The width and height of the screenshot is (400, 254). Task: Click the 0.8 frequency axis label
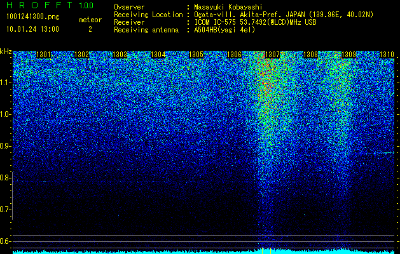pos(5,178)
